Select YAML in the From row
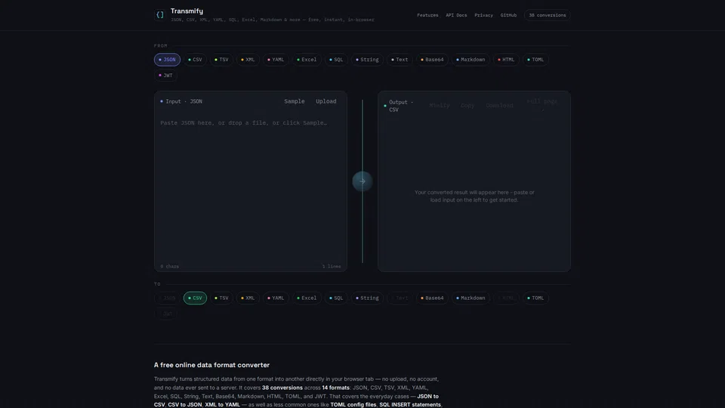The width and height of the screenshot is (725, 408). (x=276, y=60)
